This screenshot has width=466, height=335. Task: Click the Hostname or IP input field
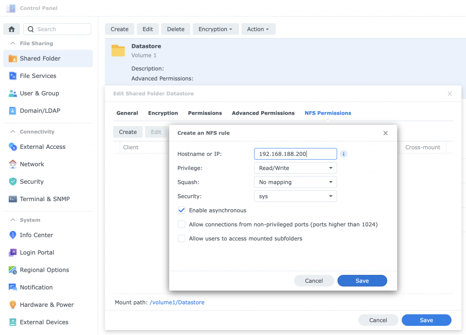point(295,154)
